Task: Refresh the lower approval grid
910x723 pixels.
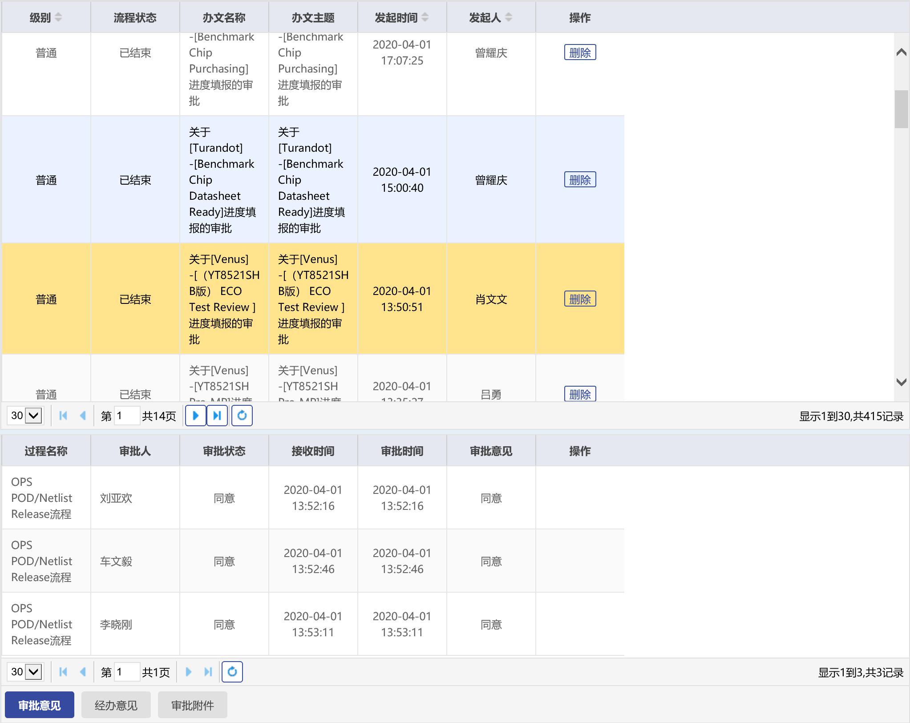Action: pyautogui.click(x=232, y=672)
